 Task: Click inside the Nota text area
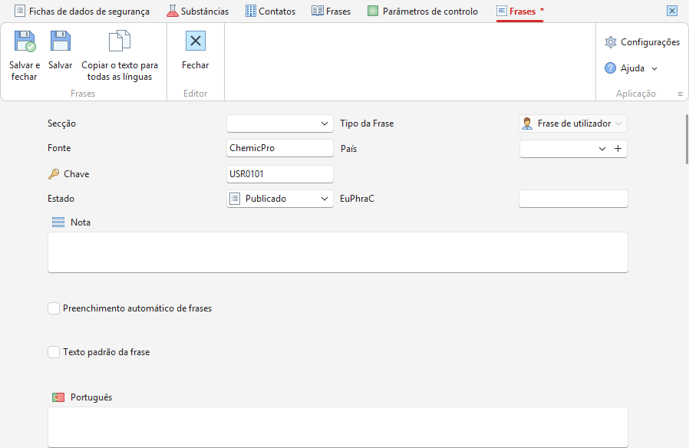pos(338,252)
